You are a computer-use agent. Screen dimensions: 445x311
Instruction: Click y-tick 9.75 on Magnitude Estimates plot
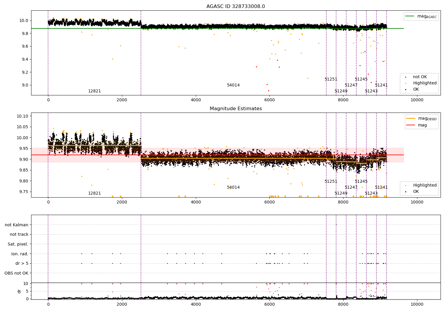(x=24, y=192)
